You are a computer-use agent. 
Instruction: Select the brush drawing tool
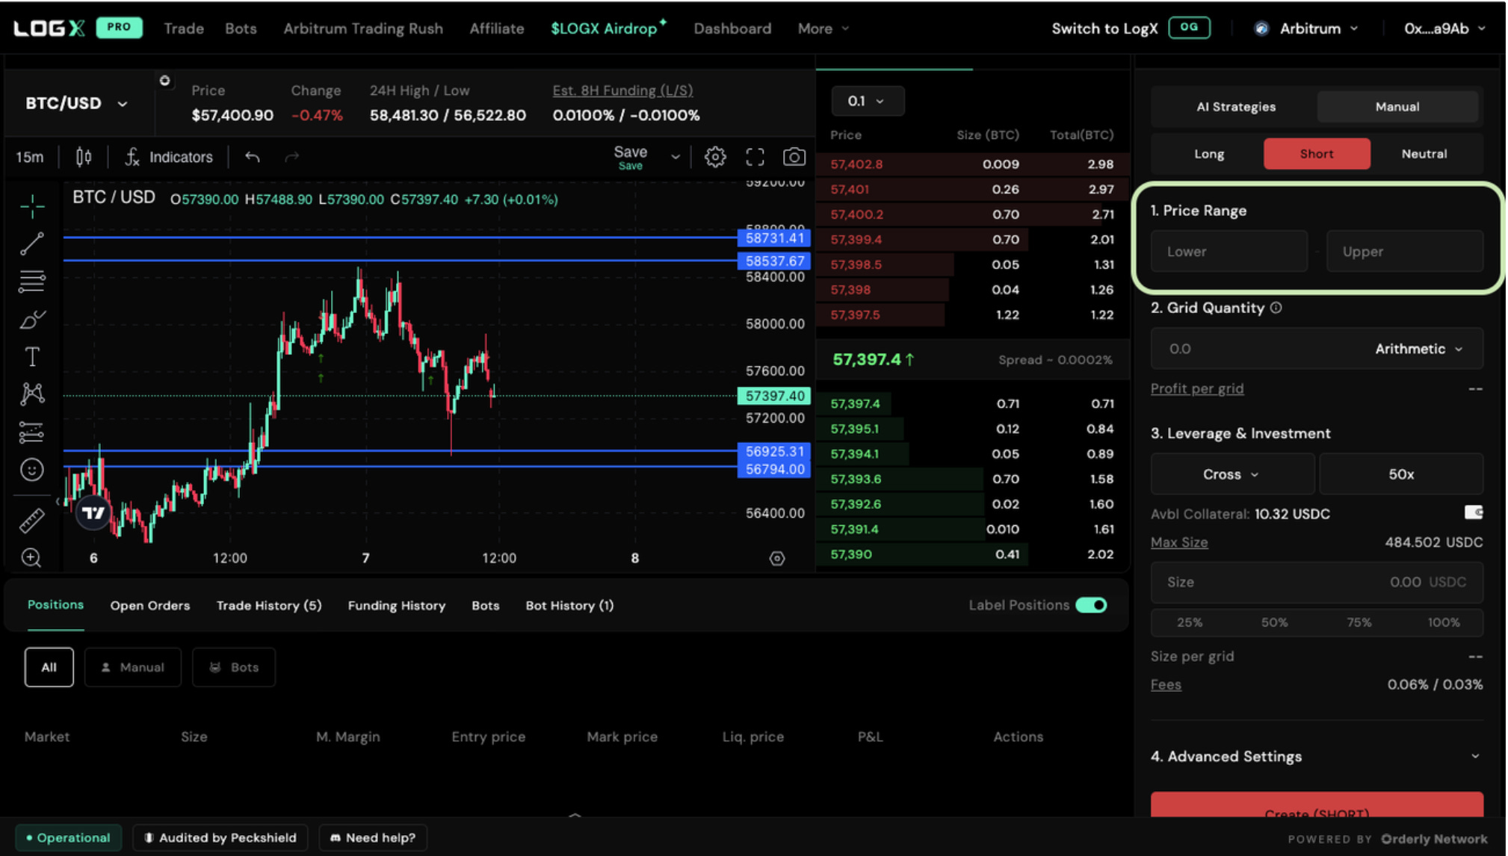coord(32,319)
